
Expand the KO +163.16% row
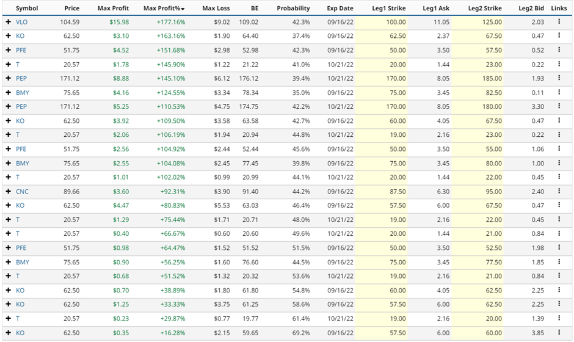click(x=9, y=36)
